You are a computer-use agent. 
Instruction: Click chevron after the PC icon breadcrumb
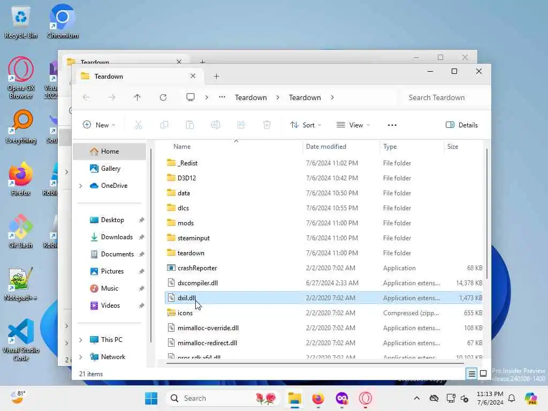point(207,97)
